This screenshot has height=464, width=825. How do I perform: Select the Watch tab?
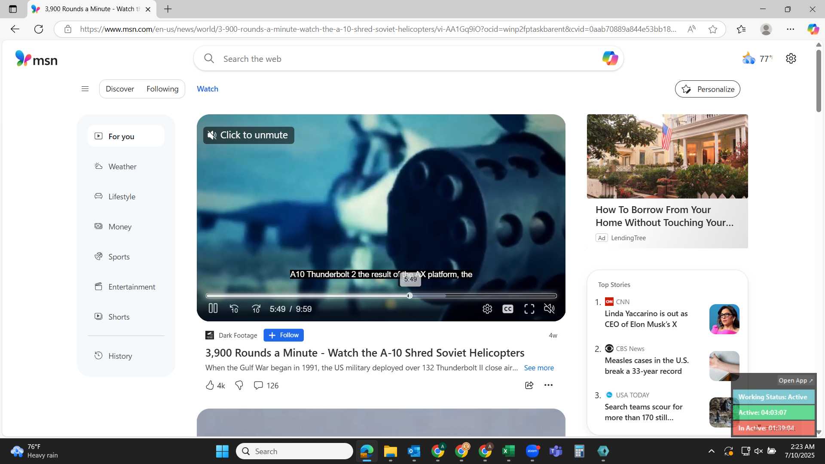pyautogui.click(x=208, y=89)
